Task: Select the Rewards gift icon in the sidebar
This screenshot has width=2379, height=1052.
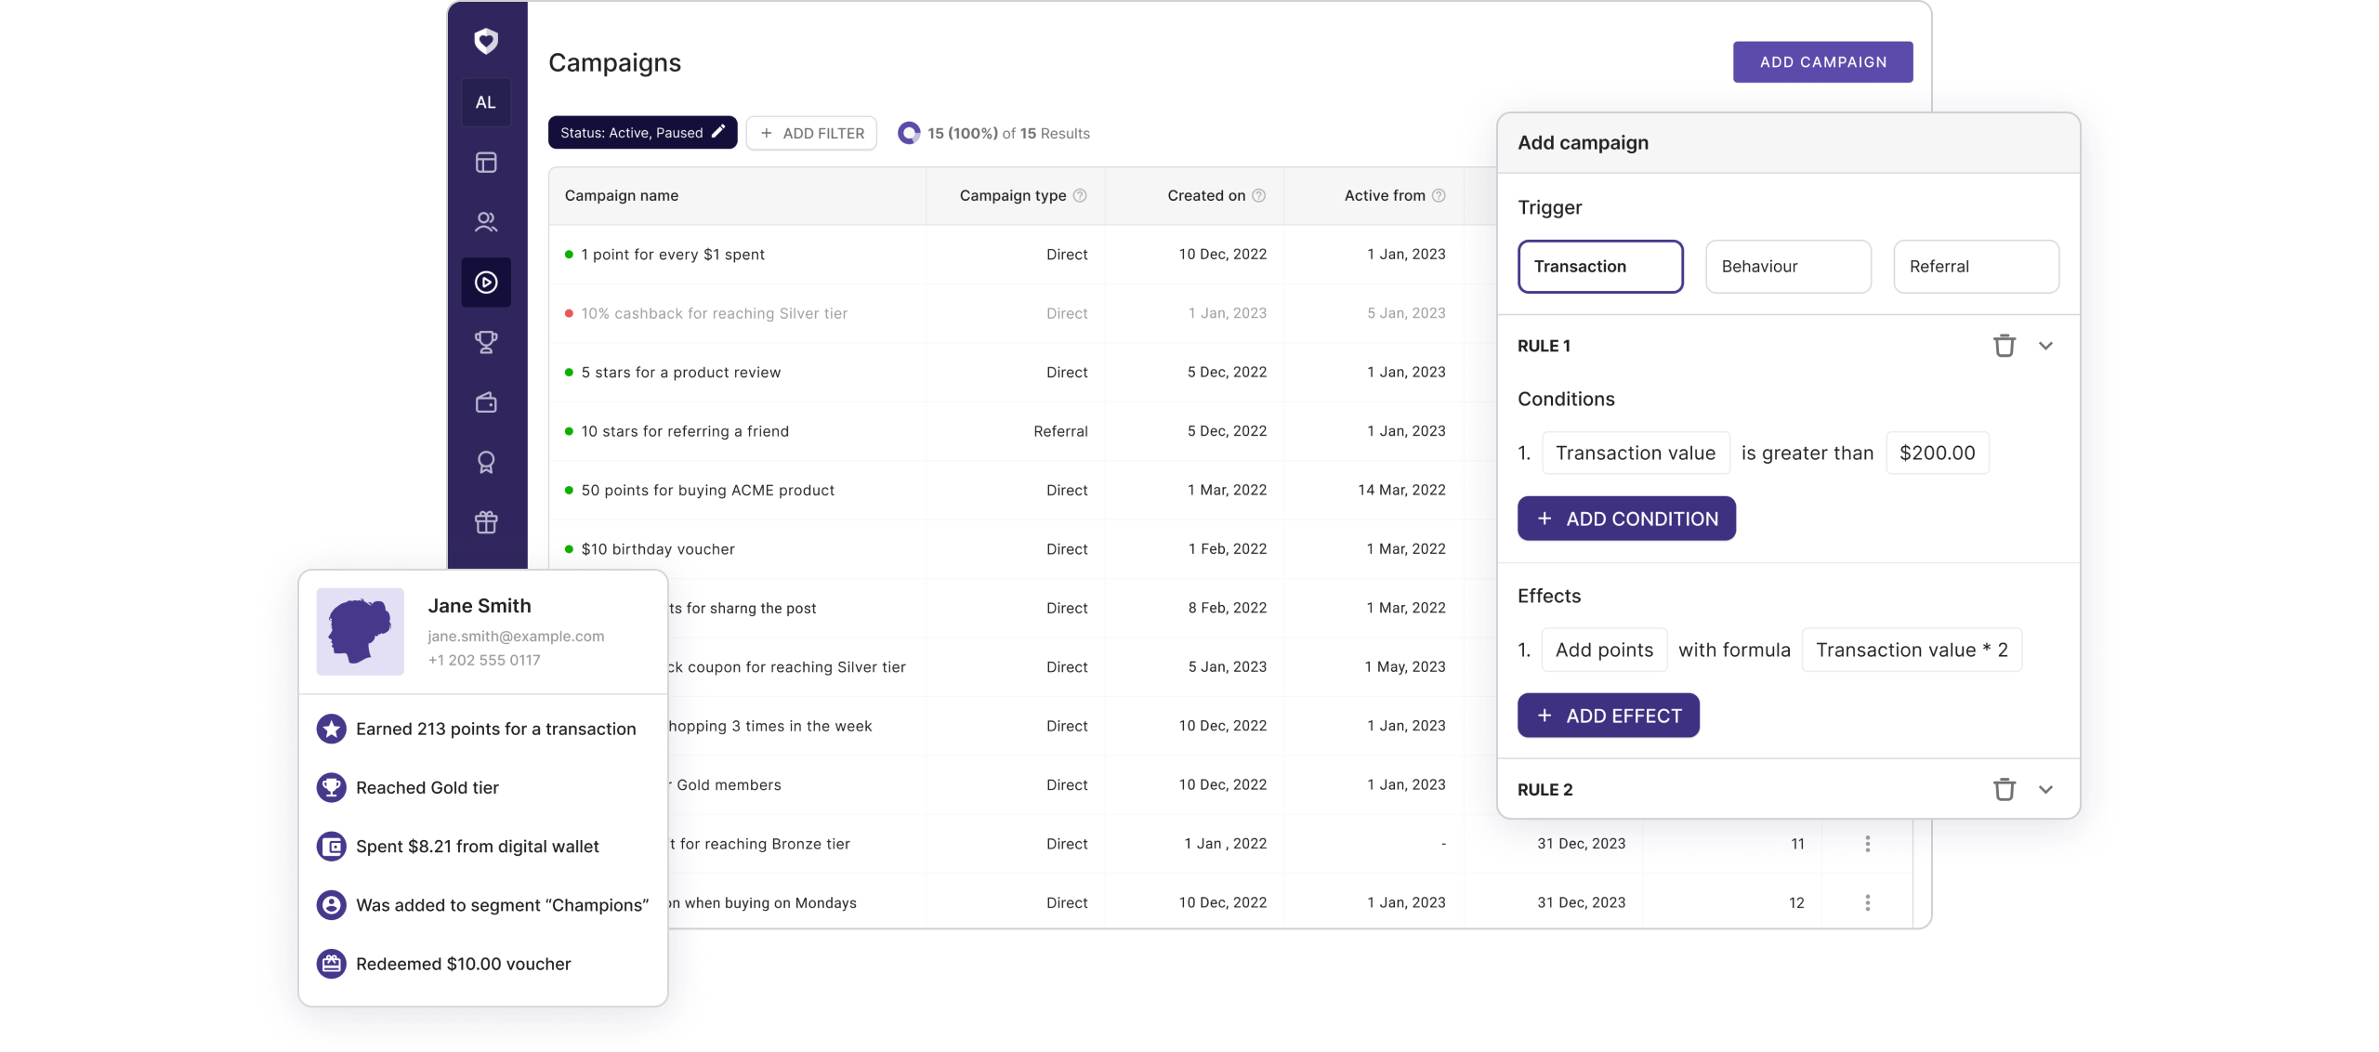Action: click(x=486, y=521)
